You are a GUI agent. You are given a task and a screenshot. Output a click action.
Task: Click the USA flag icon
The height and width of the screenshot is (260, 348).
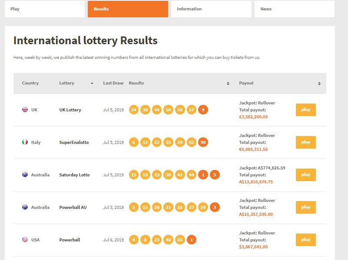(x=25, y=240)
